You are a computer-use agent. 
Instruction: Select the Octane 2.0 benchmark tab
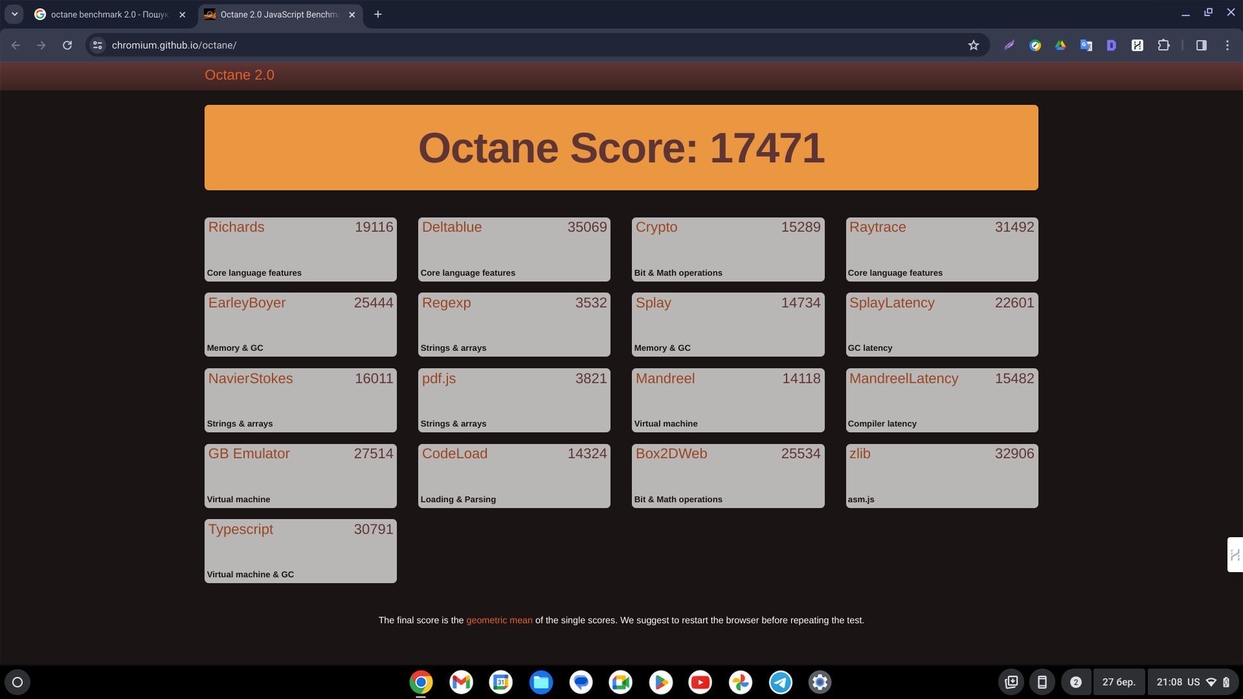pyautogui.click(x=278, y=14)
